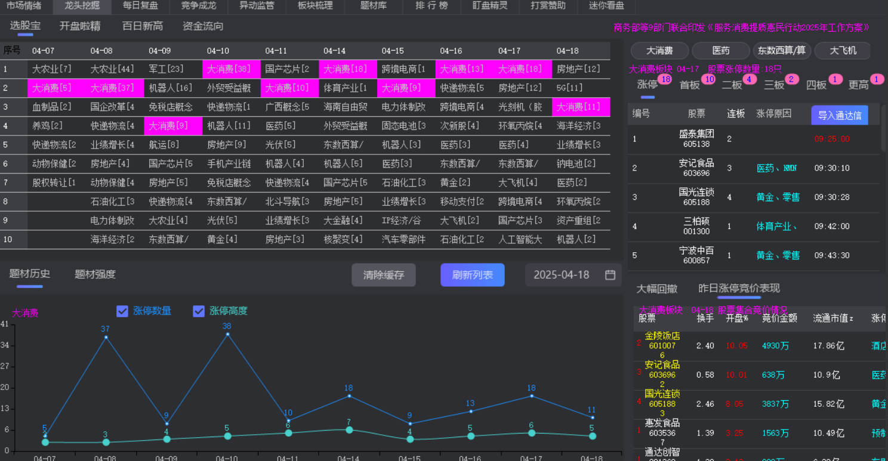Click the 大消费 sector pill button

pyautogui.click(x=659, y=51)
